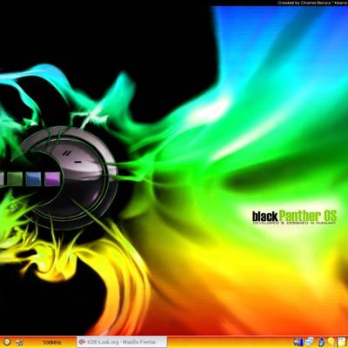Screen dimensions: 348x348
Task: Click the desktop icon beside the start button
Action: [x=20, y=342]
